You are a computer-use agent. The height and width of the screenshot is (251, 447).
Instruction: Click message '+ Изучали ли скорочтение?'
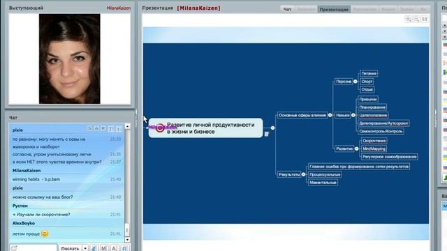tap(41, 214)
